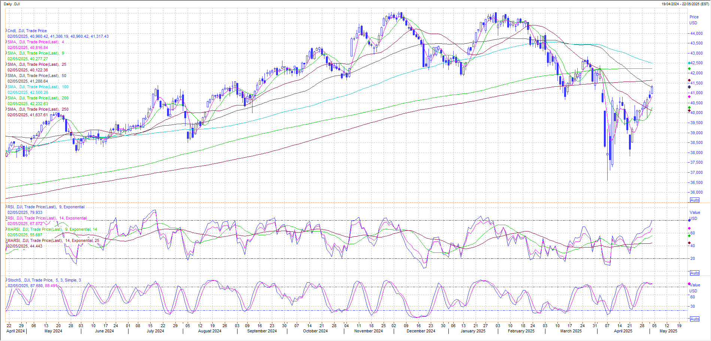
Task: Click the 'March 2025' label on time axis
Action: click(x=571, y=331)
